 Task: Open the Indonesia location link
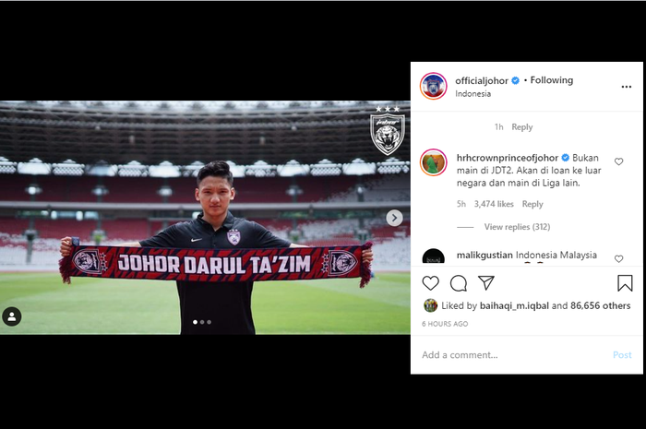[473, 94]
